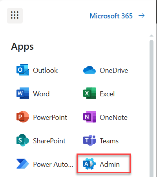This screenshot has width=157, height=177.
Task: Go to the Microsoft 365 link
Action: pos(111,16)
